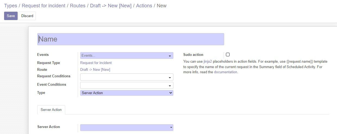Discard the changes
The width and height of the screenshot is (337, 134).
click(x=27, y=16)
